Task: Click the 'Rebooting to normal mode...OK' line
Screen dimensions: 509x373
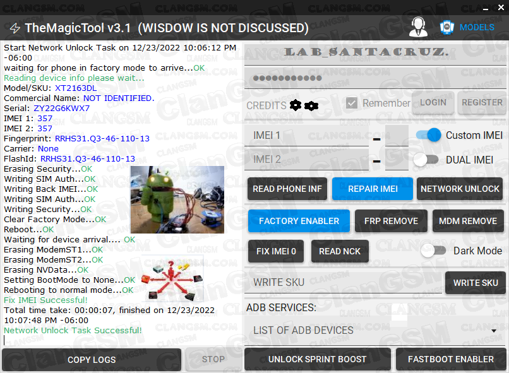Action: click(68, 290)
